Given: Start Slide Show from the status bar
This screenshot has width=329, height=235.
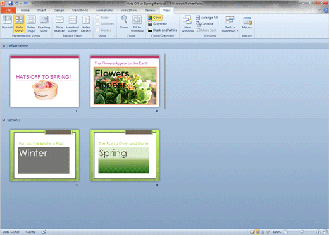Looking at the screenshot, I should (x=268, y=232).
